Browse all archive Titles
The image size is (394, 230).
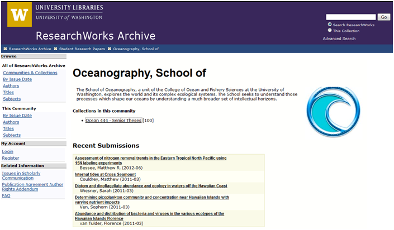(8, 92)
